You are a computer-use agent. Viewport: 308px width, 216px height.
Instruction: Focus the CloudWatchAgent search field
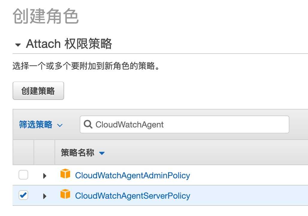(x=189, y=124)
